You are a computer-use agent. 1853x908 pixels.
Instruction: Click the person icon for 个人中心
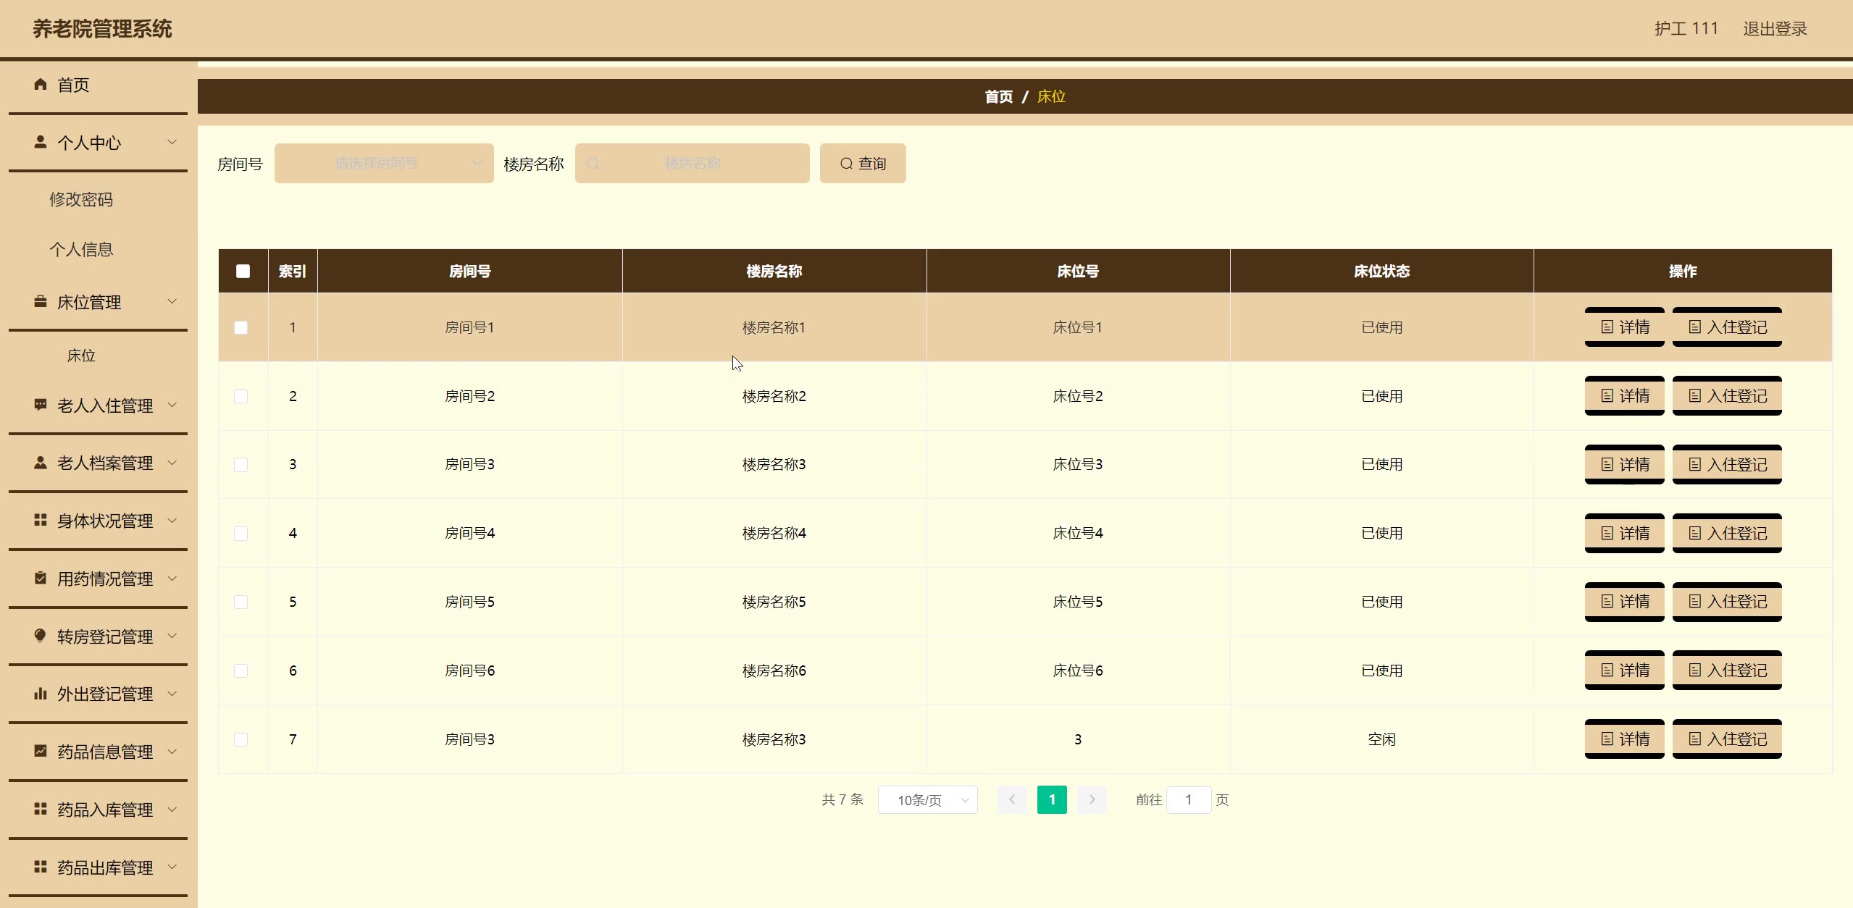[x=41, y=142]
